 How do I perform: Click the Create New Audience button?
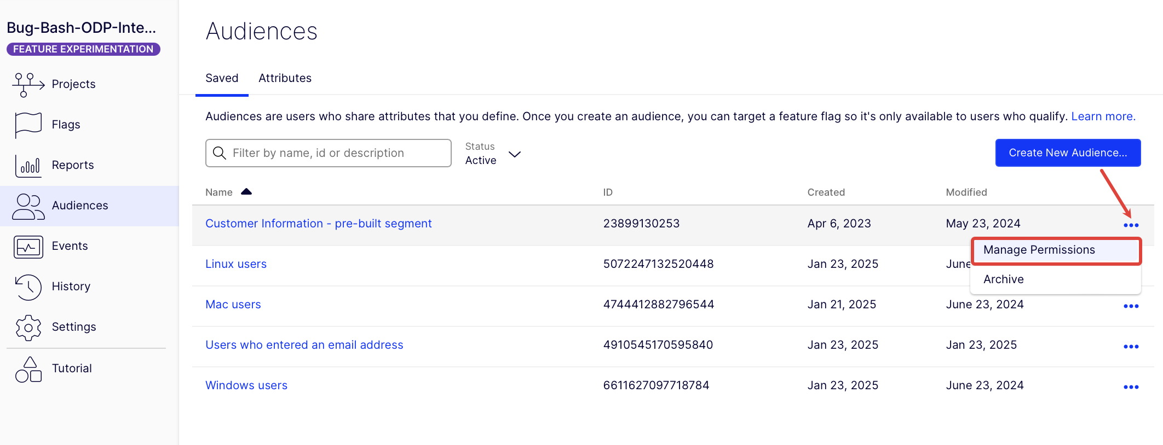click(x=1067, y=153)
